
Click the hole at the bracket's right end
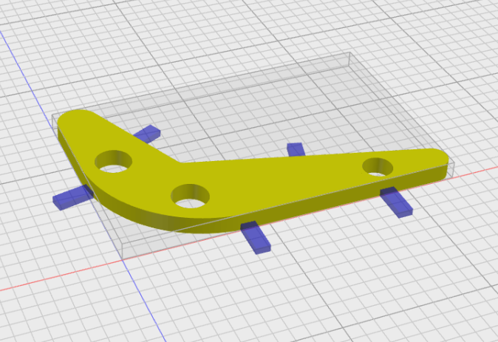click(x=378, y=167)
